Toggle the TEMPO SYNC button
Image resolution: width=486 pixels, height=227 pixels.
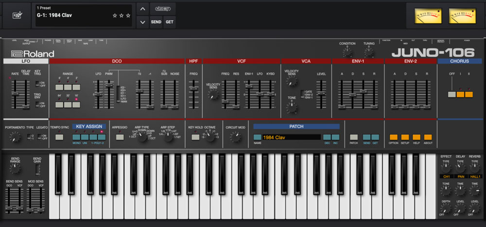point(59,137)
